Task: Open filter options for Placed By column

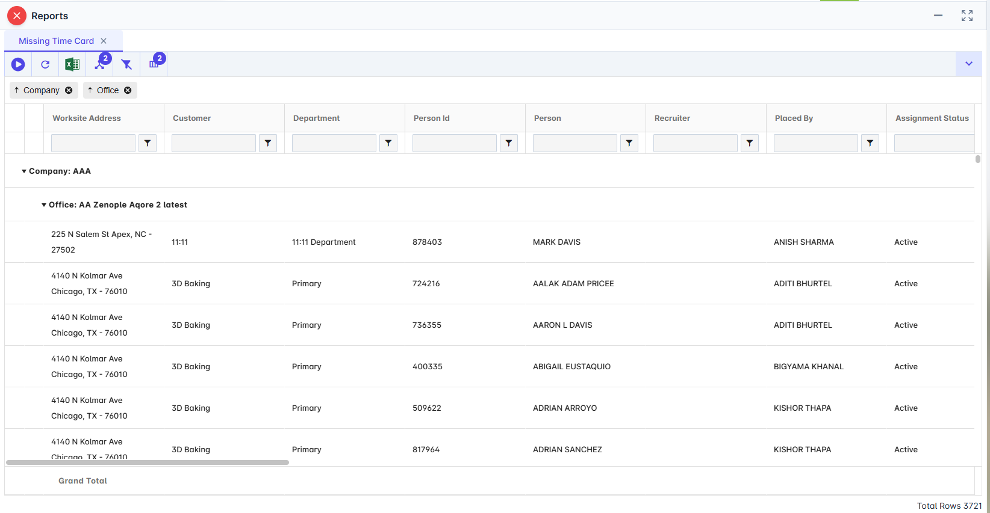Action: point(870,143)
